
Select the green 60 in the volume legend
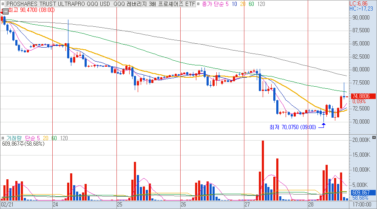[54, 138]
